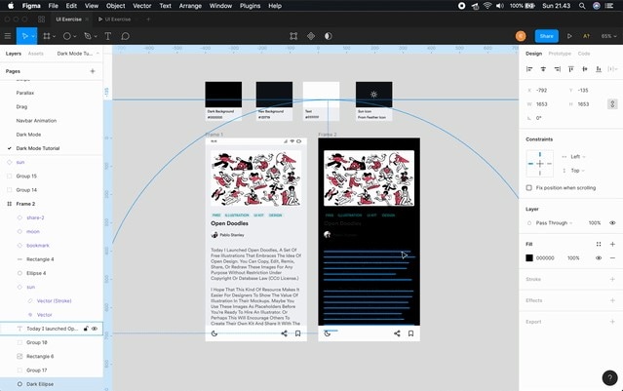Click the Align Horizontal Centers icon
This screenshot has height=391, width=623.
(543, 69)
